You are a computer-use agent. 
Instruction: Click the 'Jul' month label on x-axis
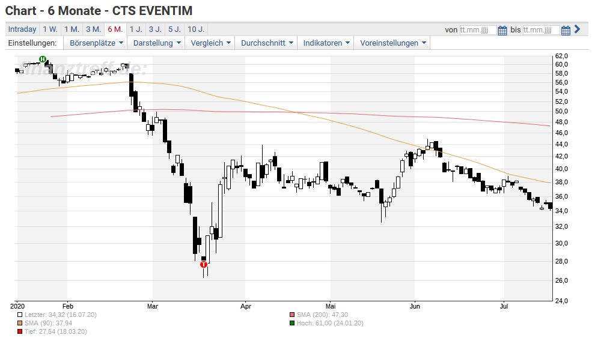point(504,306)
